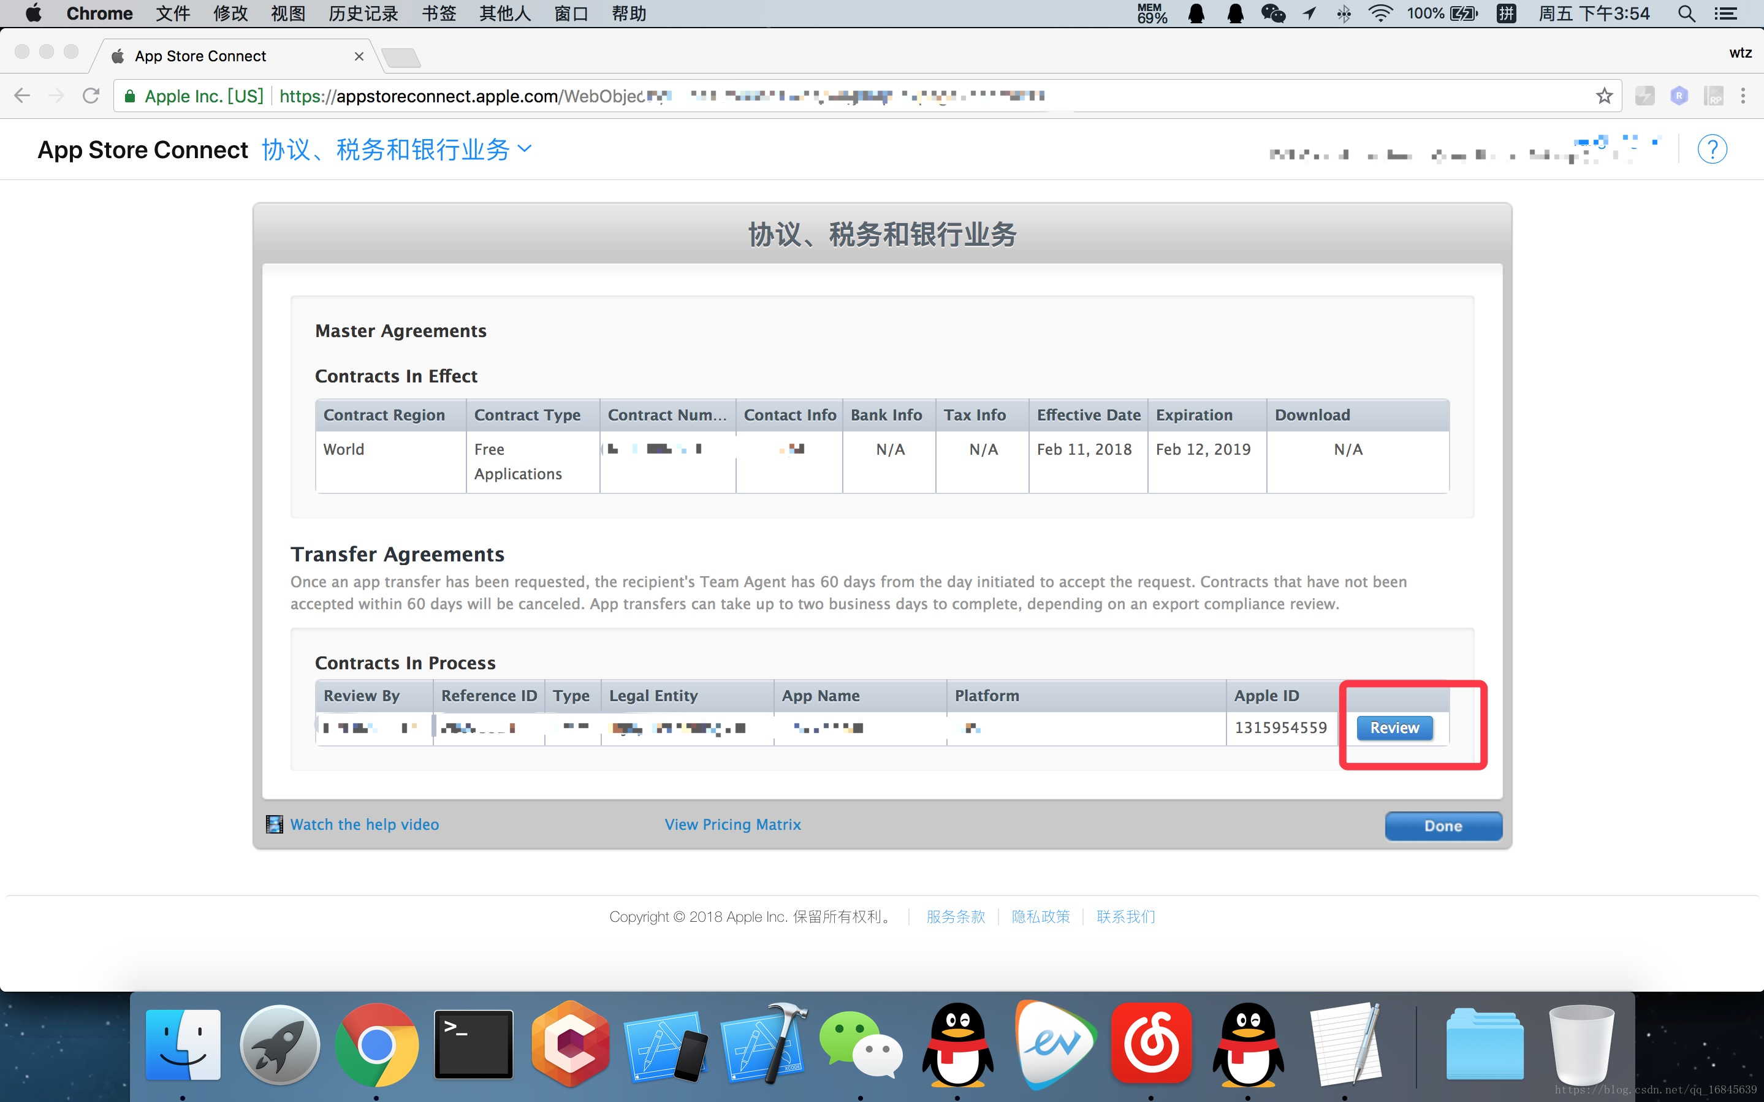Click the App Store Connect header title
Viewport: 1764px width, 1102px height.
(x=143, y=150)
